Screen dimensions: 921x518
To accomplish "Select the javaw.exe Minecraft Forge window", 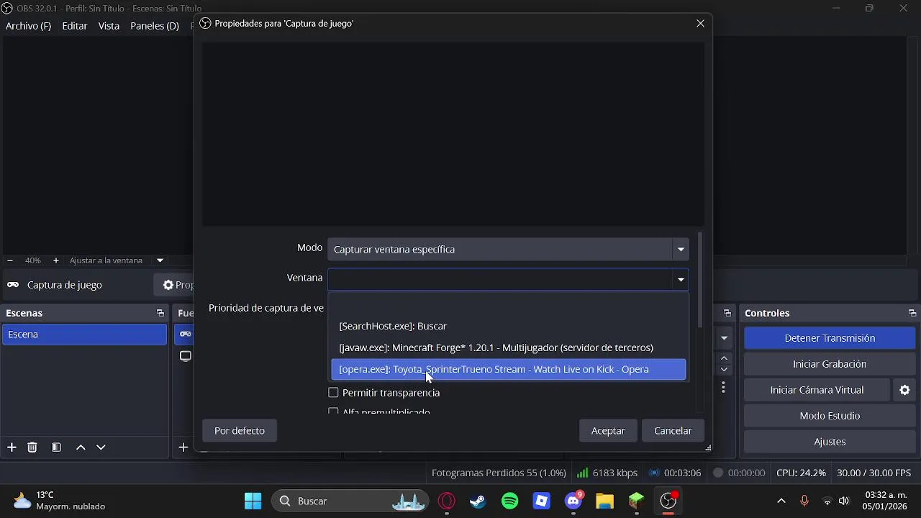I will point(508,347).
